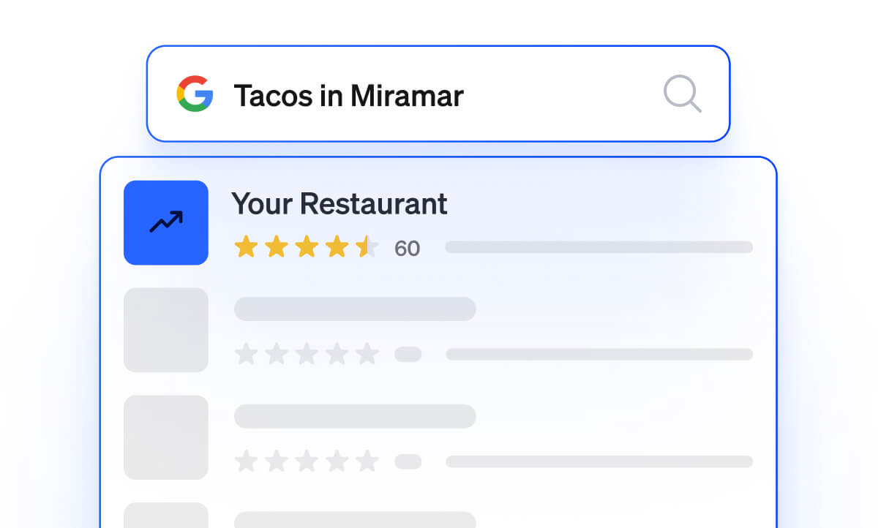Click the third gold star of Your Restaurant
Viewport: 878px width, 528px height.
[x=307, y=248]
